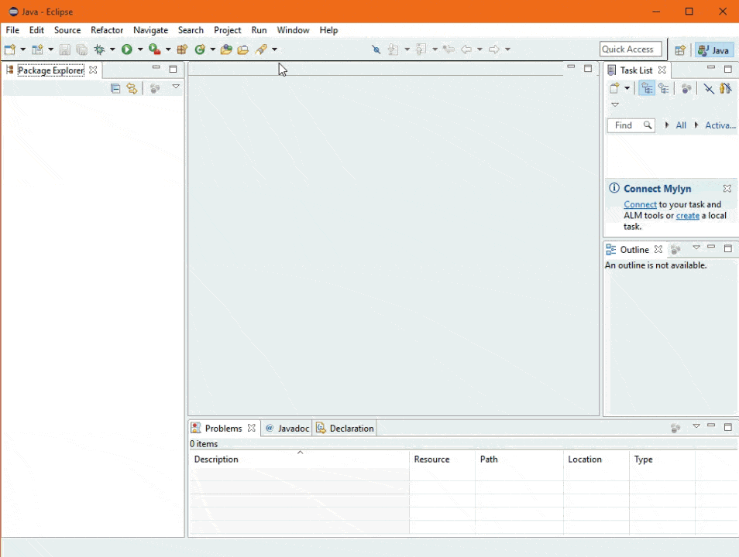This screenshot has height=557, width=739.
Task: Open the File menu
Action: pyautogui.click(x=12, y=30)
